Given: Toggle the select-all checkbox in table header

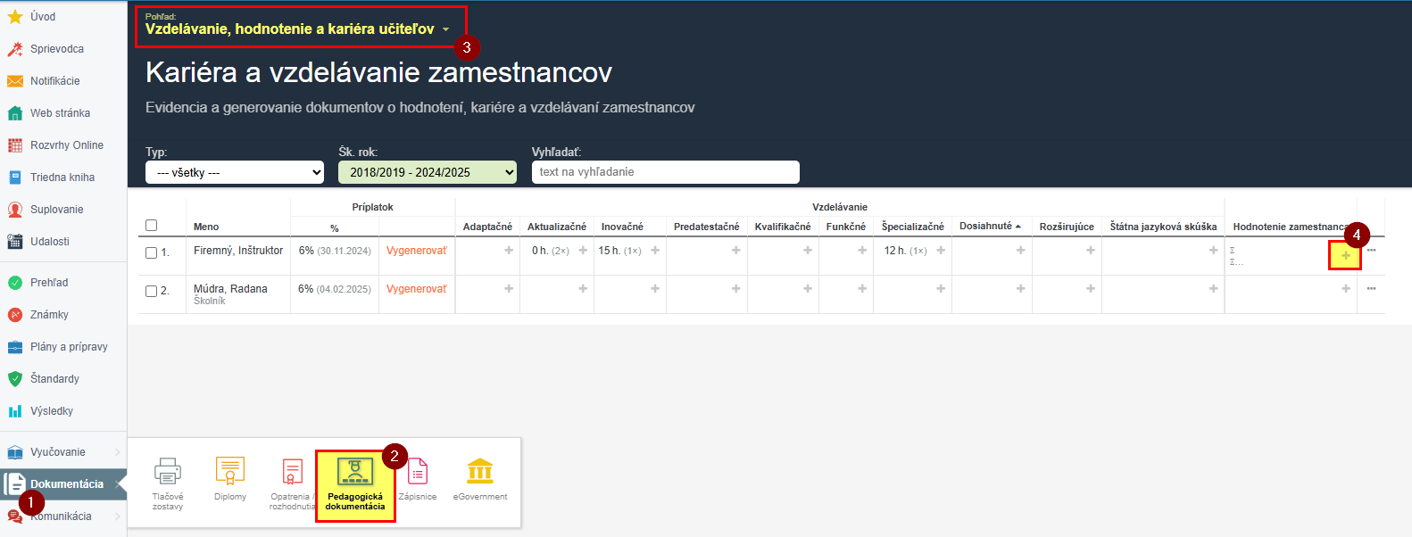Looking at the screenshot, I should coord(151,226).
